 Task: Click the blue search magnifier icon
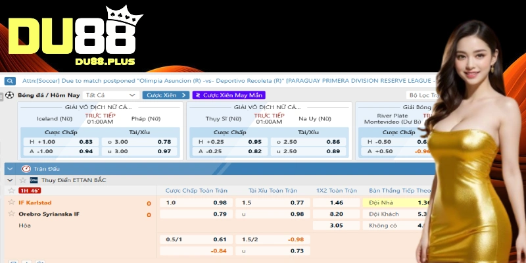click(x=10, y=81)
